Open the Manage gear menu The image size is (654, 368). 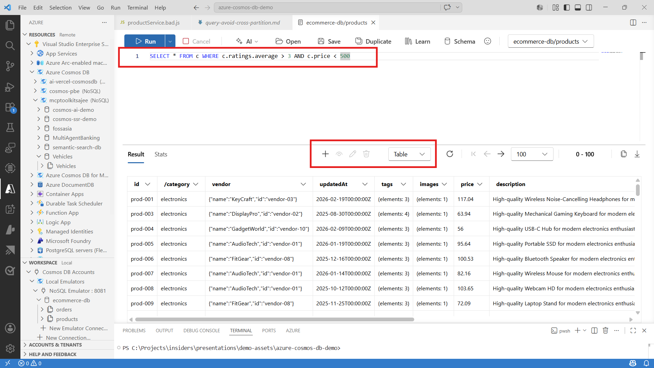pos(10,348)
